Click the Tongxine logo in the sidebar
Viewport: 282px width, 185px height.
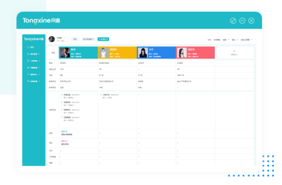point(33,39)
